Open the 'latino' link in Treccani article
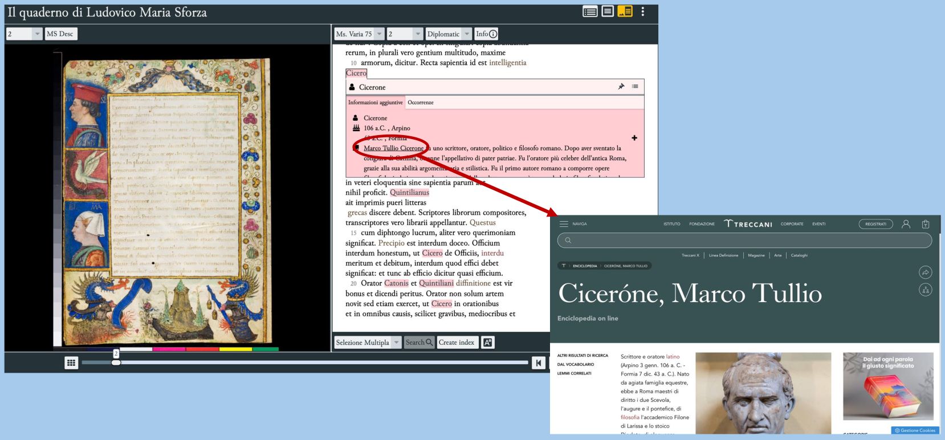 point(673,357)
